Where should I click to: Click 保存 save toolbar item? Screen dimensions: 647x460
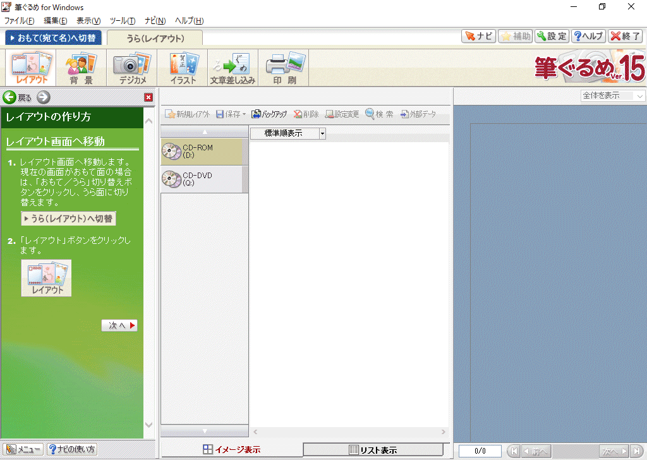coord(228,114)
